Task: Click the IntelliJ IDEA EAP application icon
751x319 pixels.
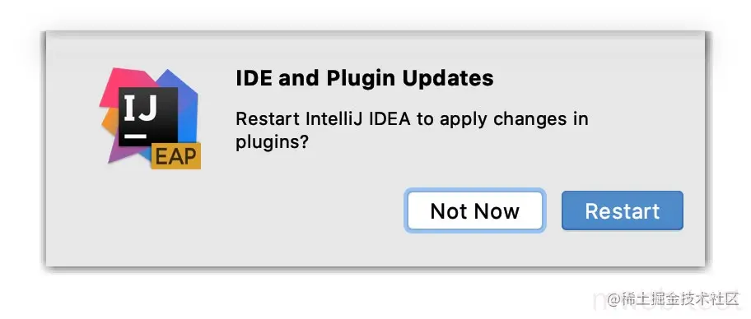Action: [x=150, y=118]
